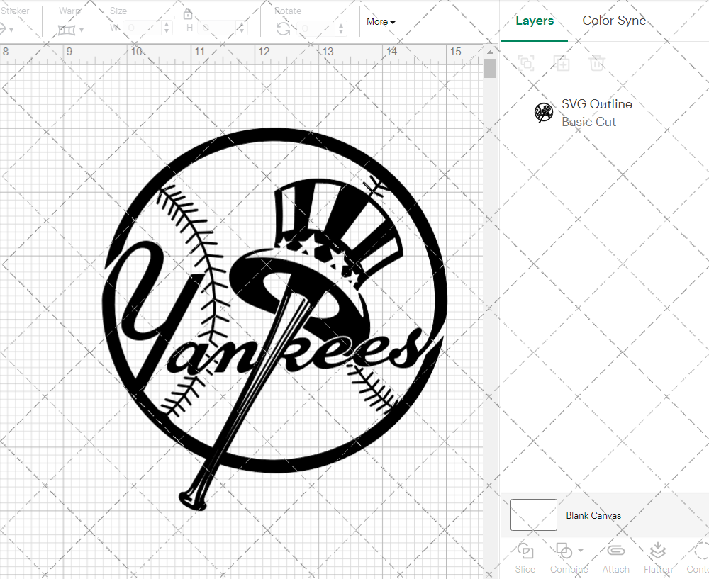Image resolution: width=709 pixels, height=579 pixels.
Task: Click the Blank Canvas color swatch
Action: coord(534,515)
